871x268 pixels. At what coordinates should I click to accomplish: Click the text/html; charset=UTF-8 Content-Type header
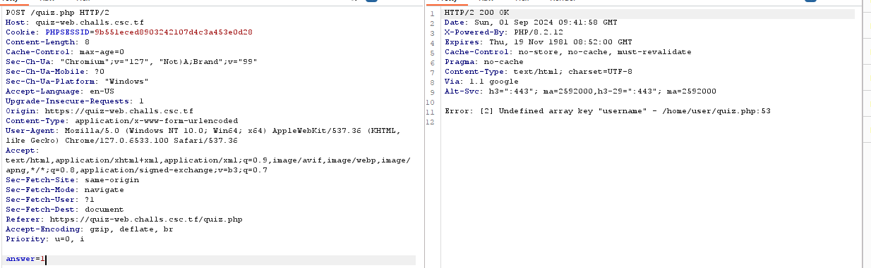click(539, 72)
